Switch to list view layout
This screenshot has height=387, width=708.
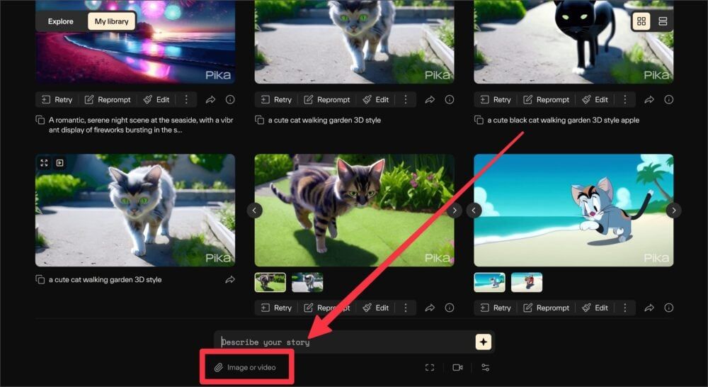(x=663, y=21)
